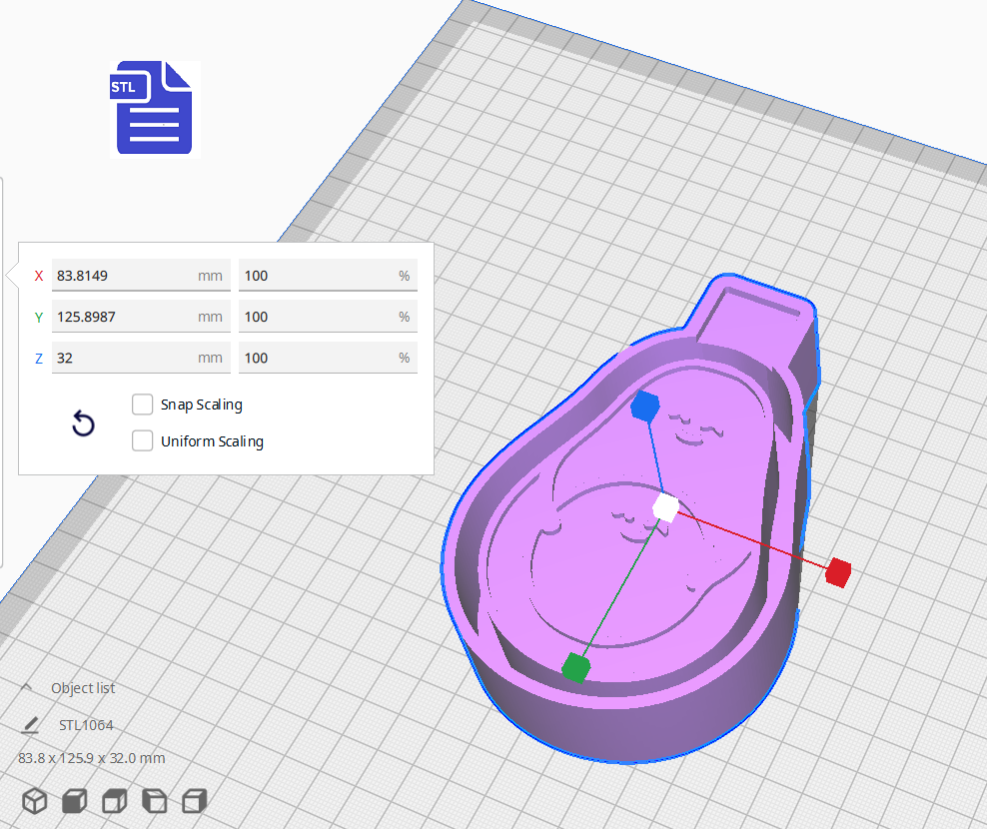Select the 3D perspective view cube icon
This screenshot has height=829, width=987.
click(x=34, y=800)
